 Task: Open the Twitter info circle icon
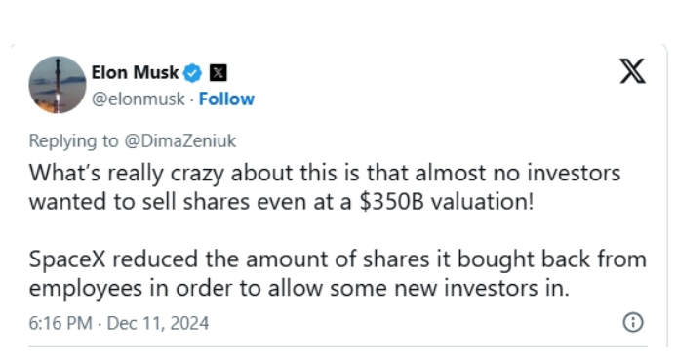click(633, 322)
